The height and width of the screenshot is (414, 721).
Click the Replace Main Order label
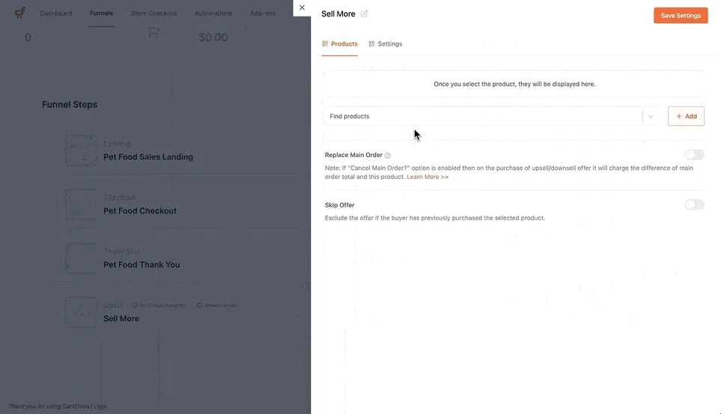[353, 155]
